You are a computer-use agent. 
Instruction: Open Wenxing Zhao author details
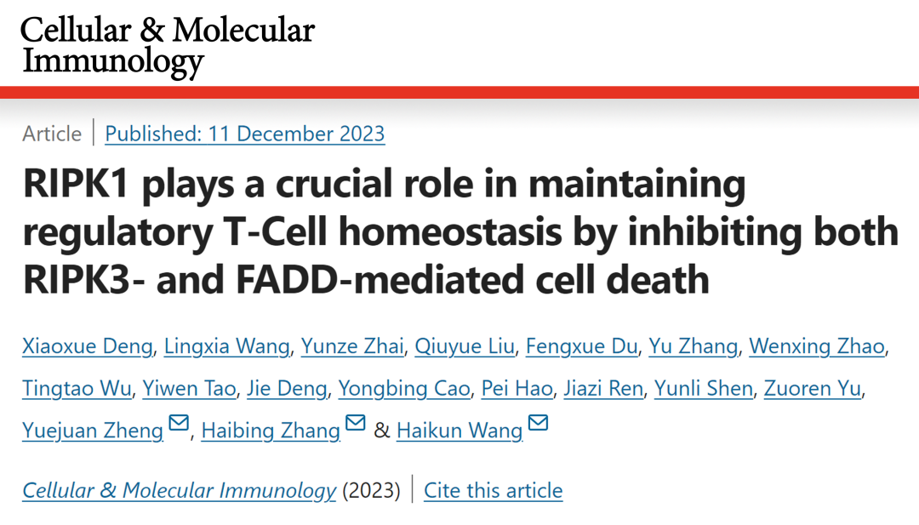coord(817,346)
